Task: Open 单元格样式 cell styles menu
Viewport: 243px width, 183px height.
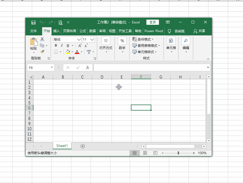Action: click(144, 52)
